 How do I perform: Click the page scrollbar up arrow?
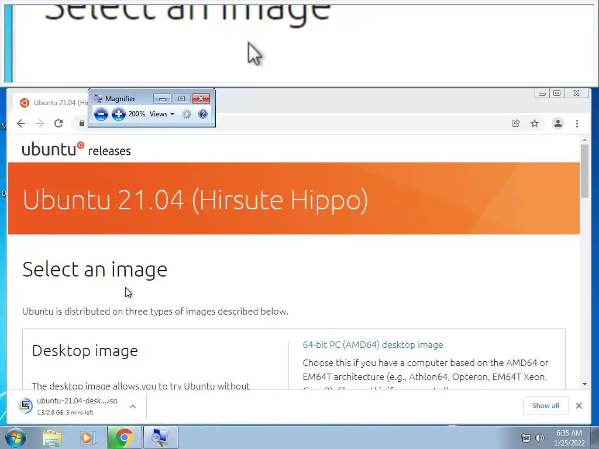[x=584, y=140]
